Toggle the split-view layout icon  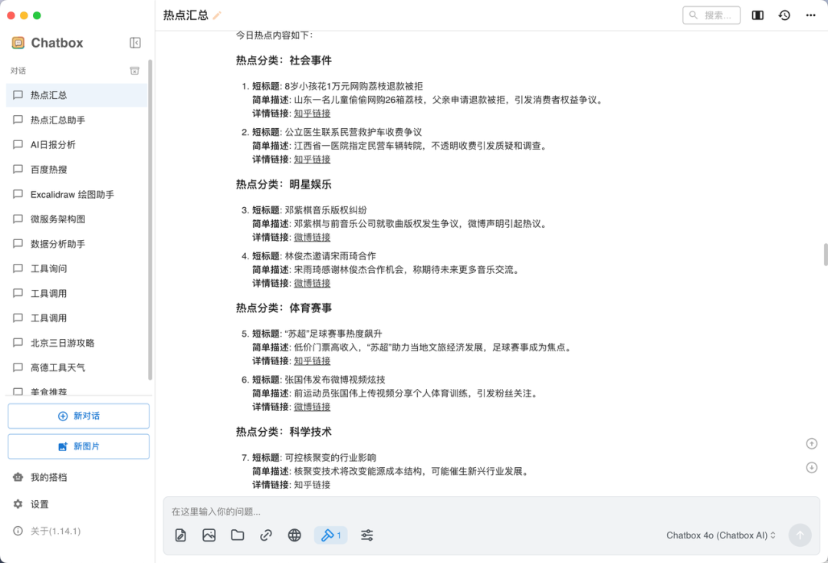point(757,15)
